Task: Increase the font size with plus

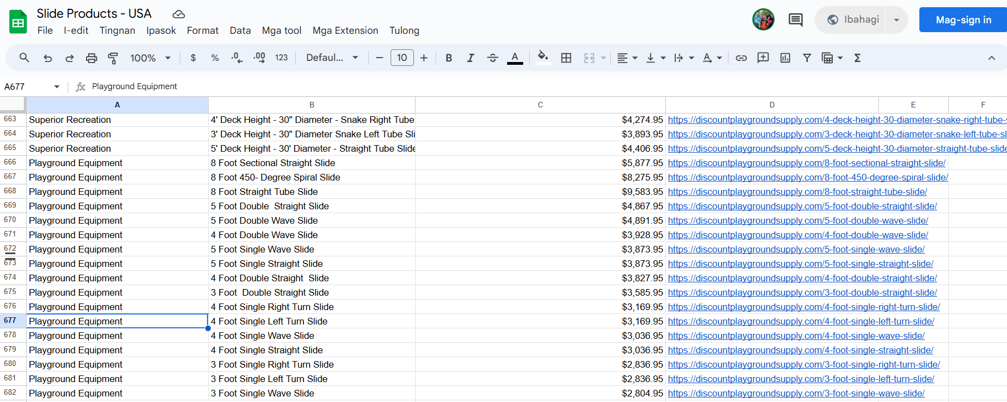Action: click(x=424, y=58)
